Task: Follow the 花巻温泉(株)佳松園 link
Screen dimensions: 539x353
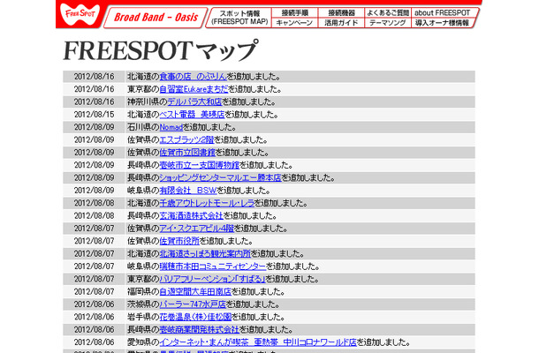Action: (x=195, y=317)
